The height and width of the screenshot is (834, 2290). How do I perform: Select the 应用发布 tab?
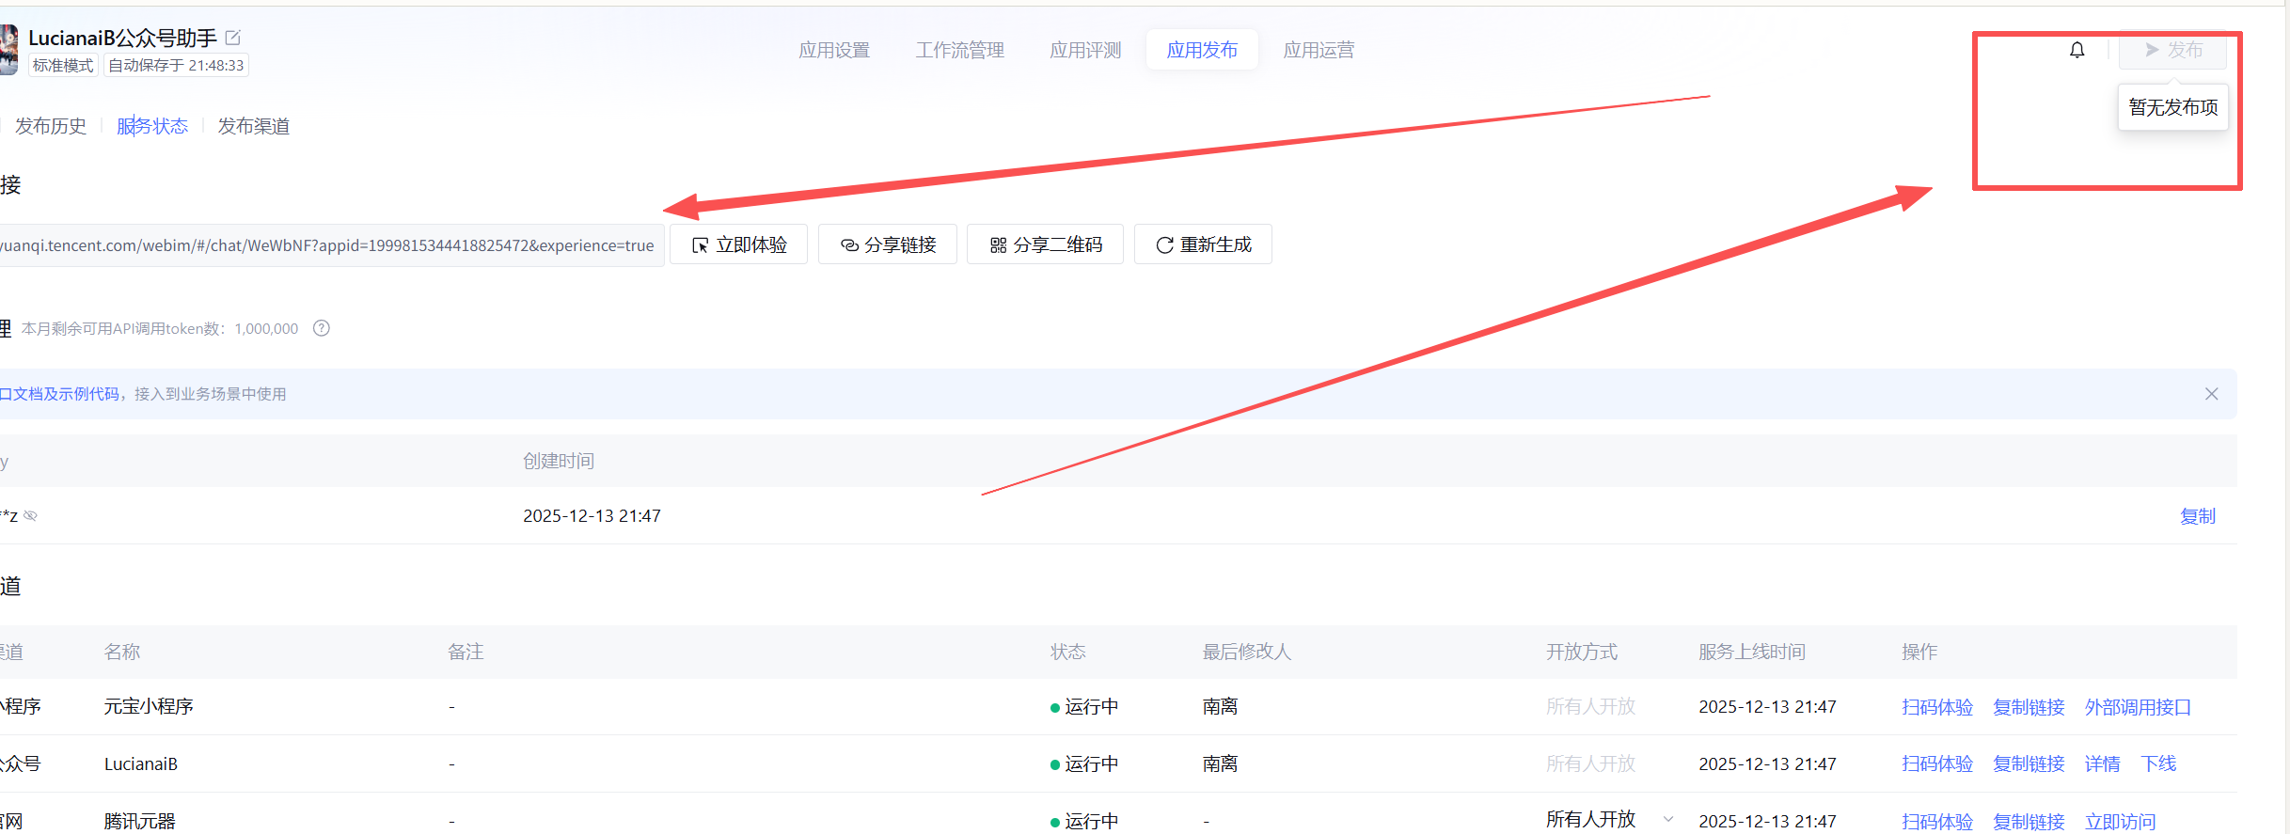[x=1202, y=50]
